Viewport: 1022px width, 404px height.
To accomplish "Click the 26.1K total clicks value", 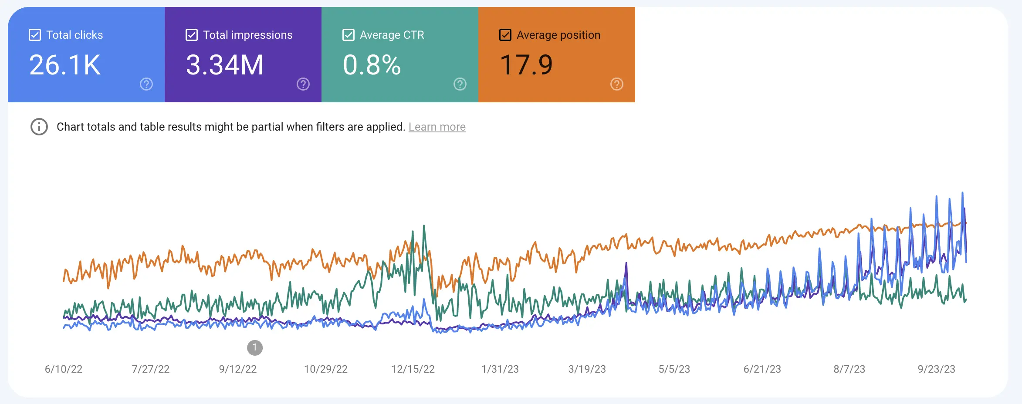I will (x=65, y=65).
